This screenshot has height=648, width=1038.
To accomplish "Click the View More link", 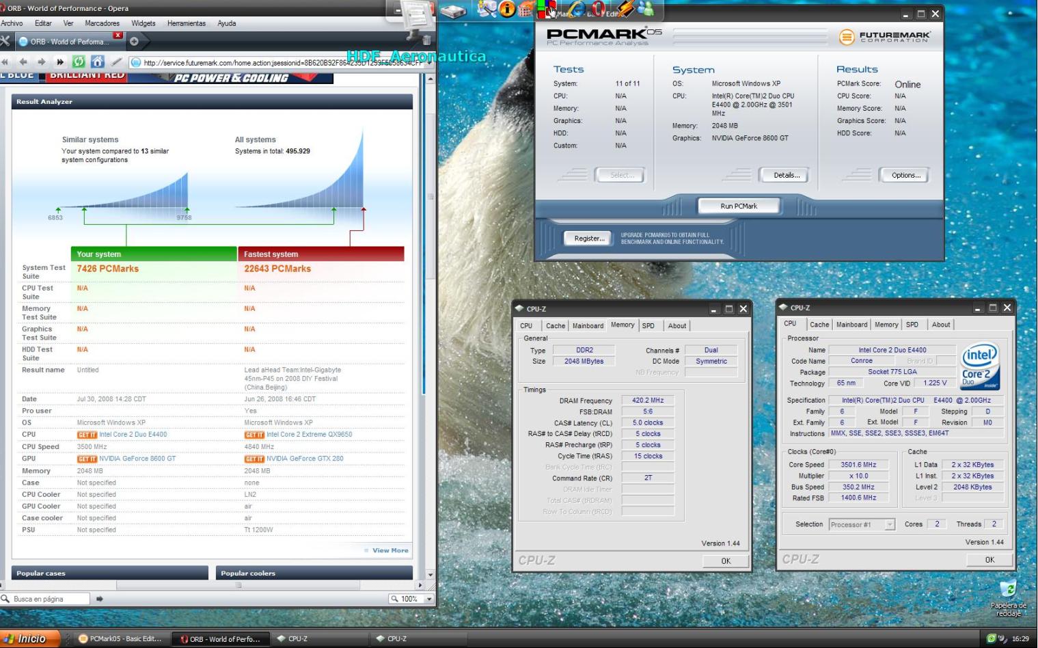I will pyautogui.click(x=390, y=550).
